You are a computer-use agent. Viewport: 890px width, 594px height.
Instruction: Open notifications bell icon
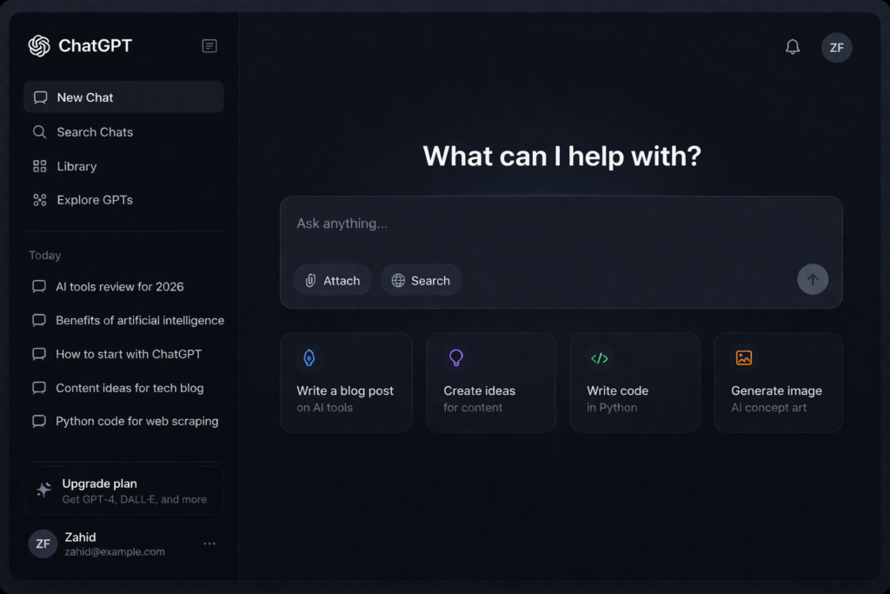click(793, 47)
